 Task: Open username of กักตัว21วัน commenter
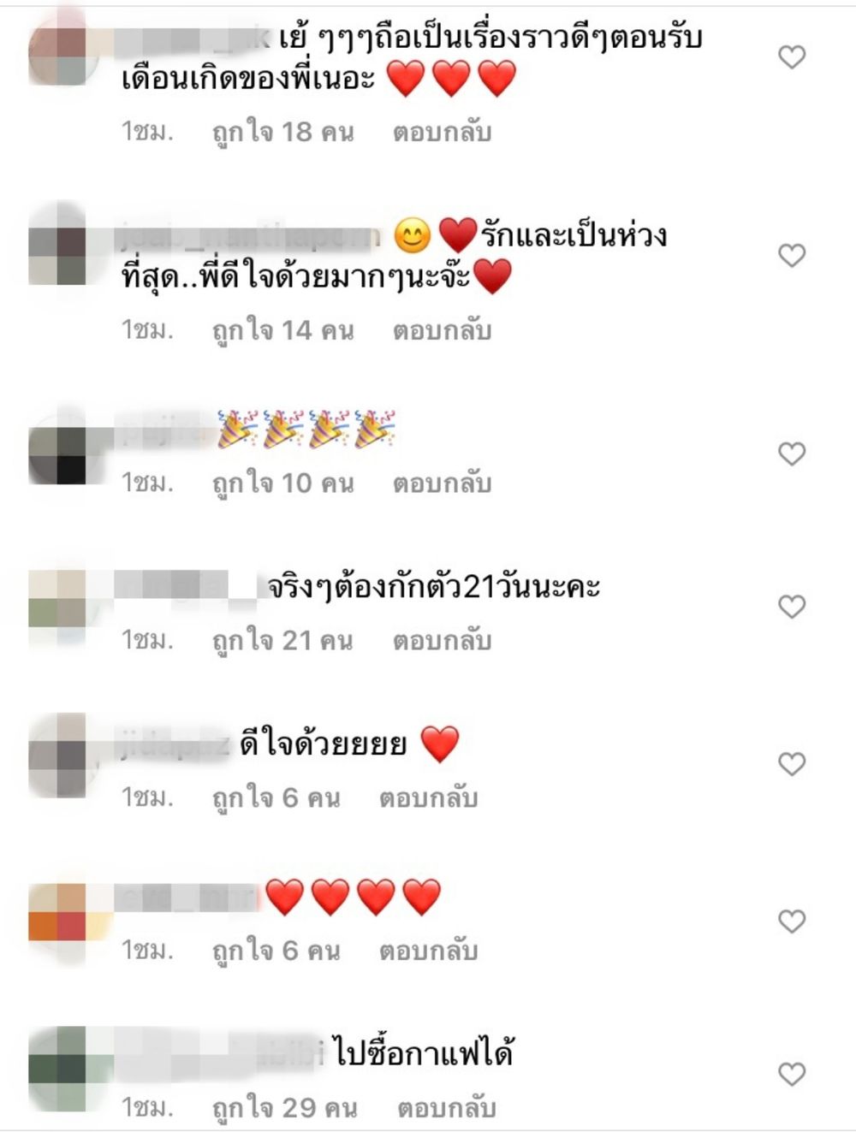(x=186, y=587)
